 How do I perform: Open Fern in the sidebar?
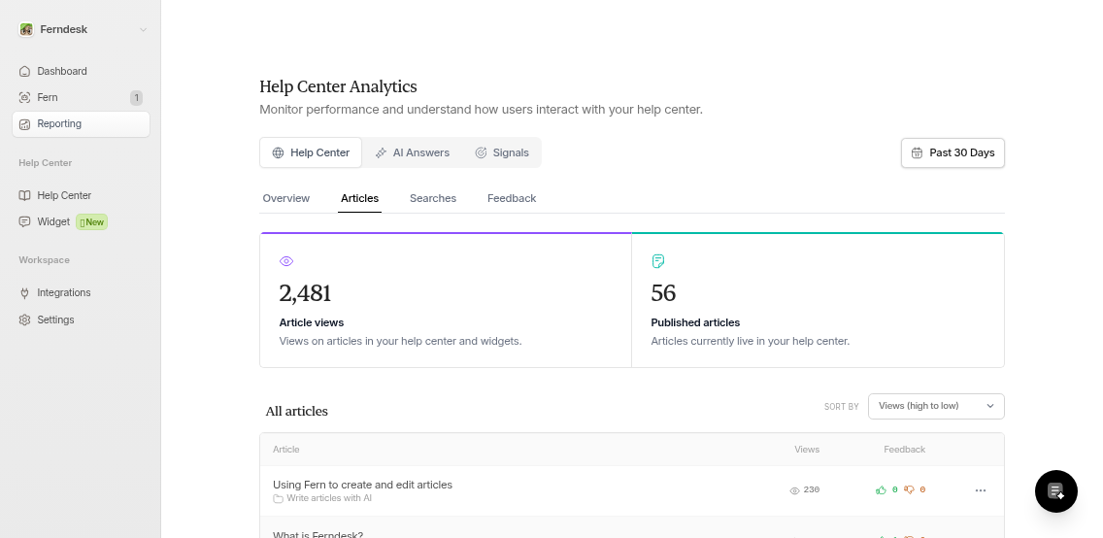[x=81, y=98]
